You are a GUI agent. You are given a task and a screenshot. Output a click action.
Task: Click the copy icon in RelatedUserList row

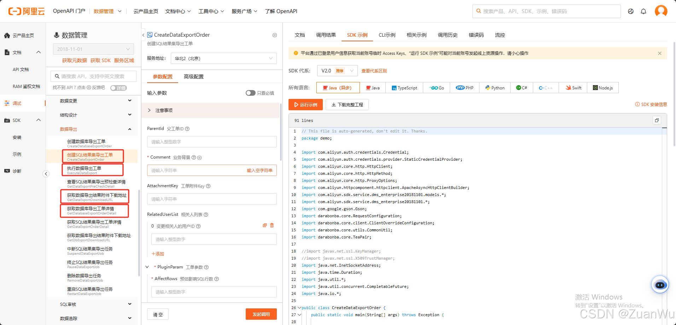point(264,225)
